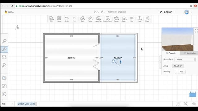This screenshot has height=111, width=198.
Task: Click the Save toolbar icon
Action: (x=59, y=19)
